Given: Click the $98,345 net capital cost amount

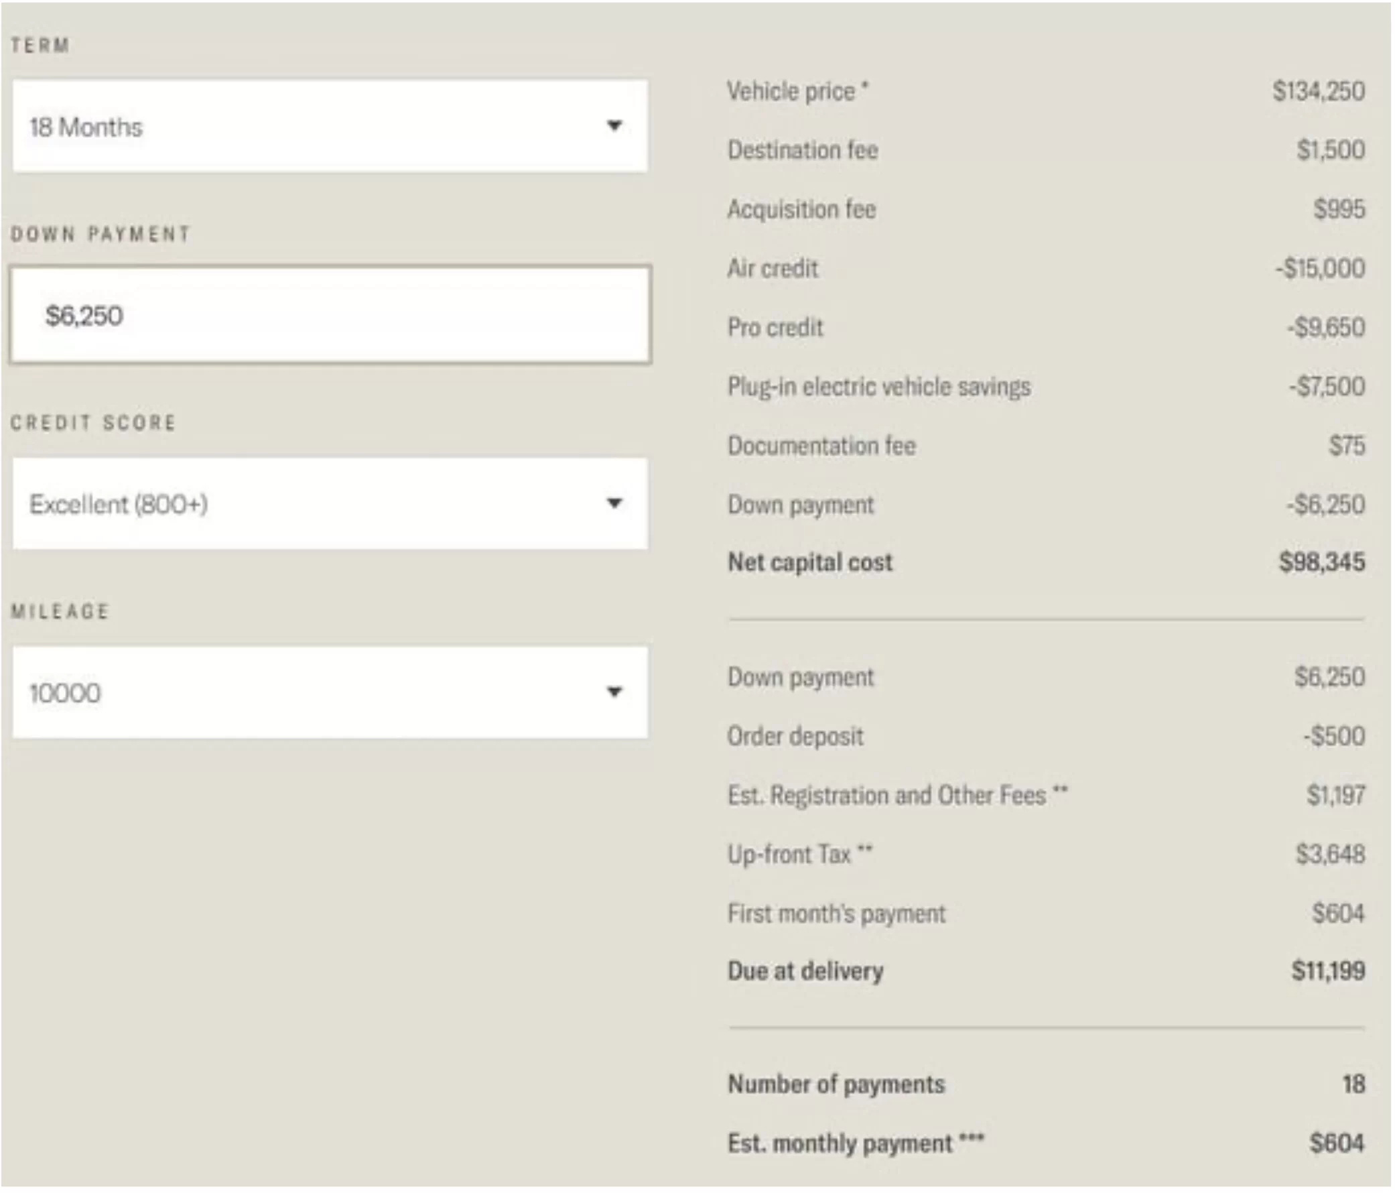Looking at the screenshot, I should (1321, 562).
